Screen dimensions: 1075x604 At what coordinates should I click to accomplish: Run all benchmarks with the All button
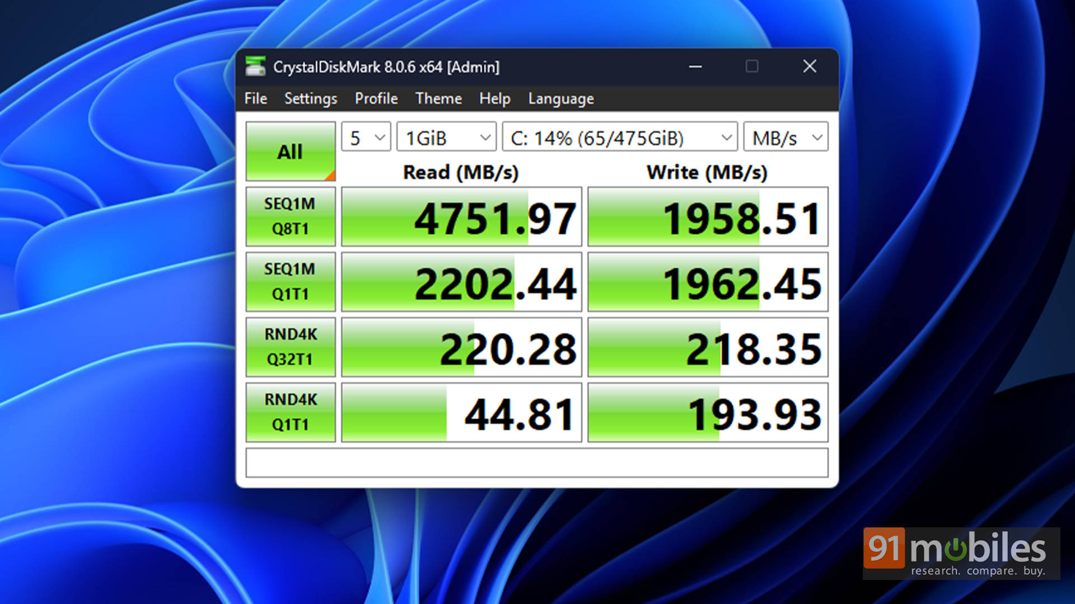[291, 151]
